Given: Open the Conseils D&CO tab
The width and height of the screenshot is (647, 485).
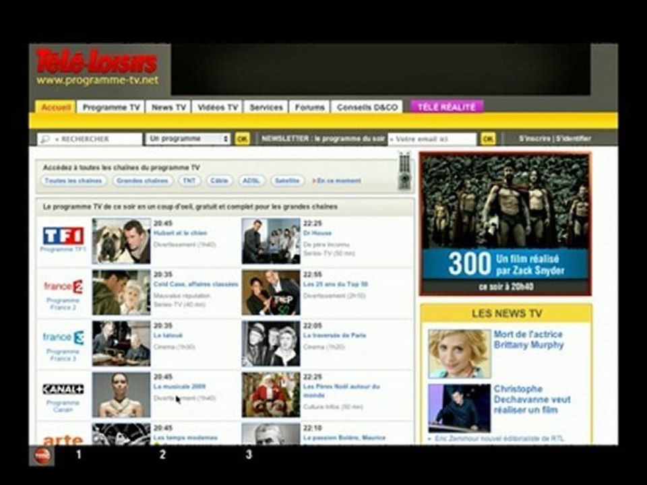Looking at the screenshot, I should click(367, 107).
